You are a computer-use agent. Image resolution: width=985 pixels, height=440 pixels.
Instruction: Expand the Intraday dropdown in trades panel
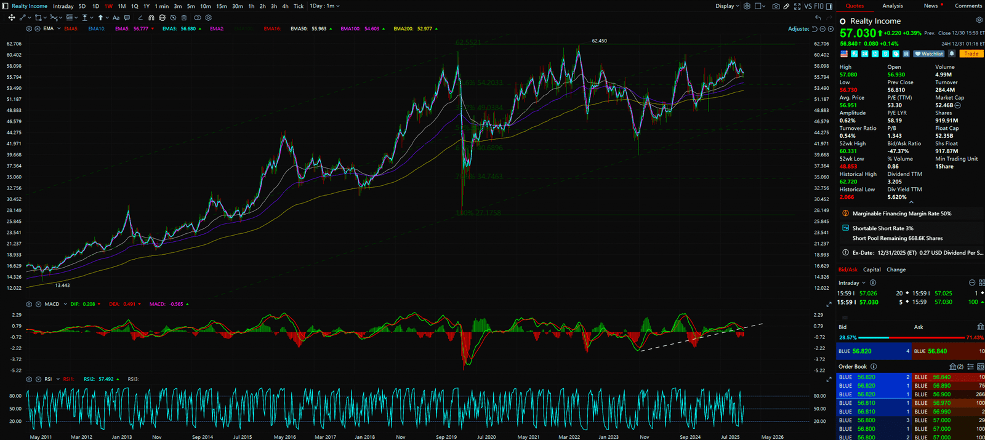pos(851,283)
